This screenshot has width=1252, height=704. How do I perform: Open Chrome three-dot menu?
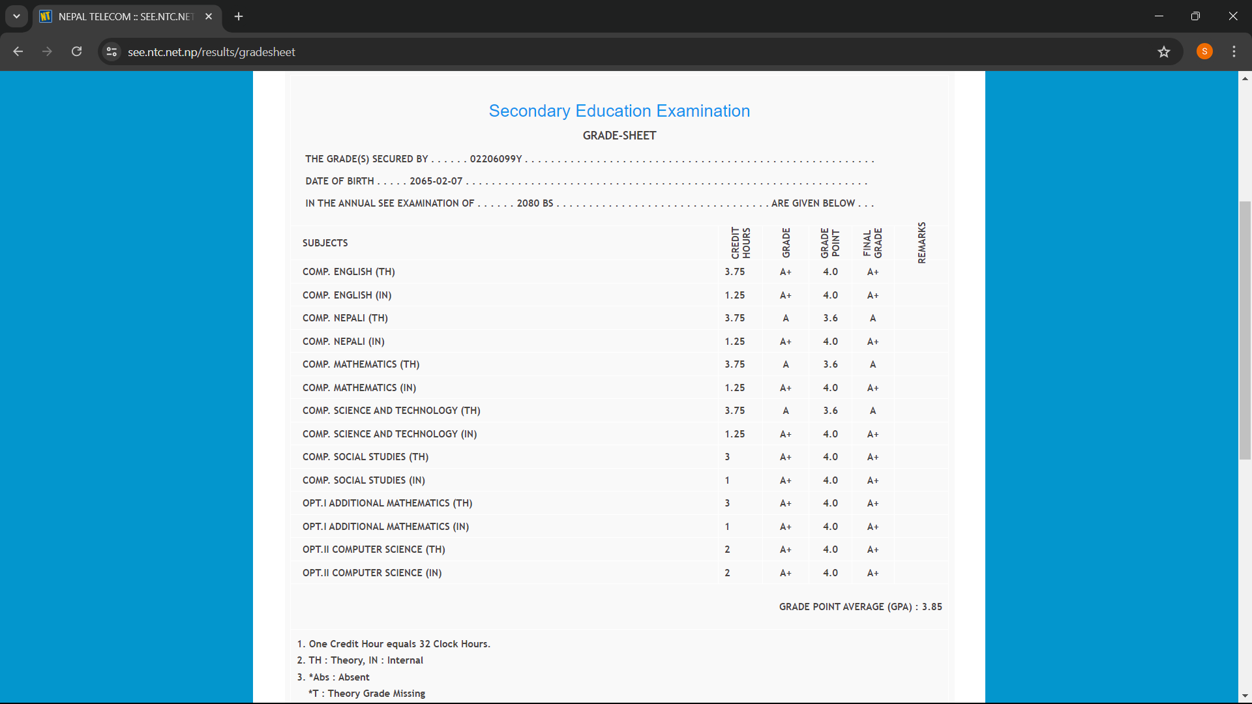coord(1234,51)
